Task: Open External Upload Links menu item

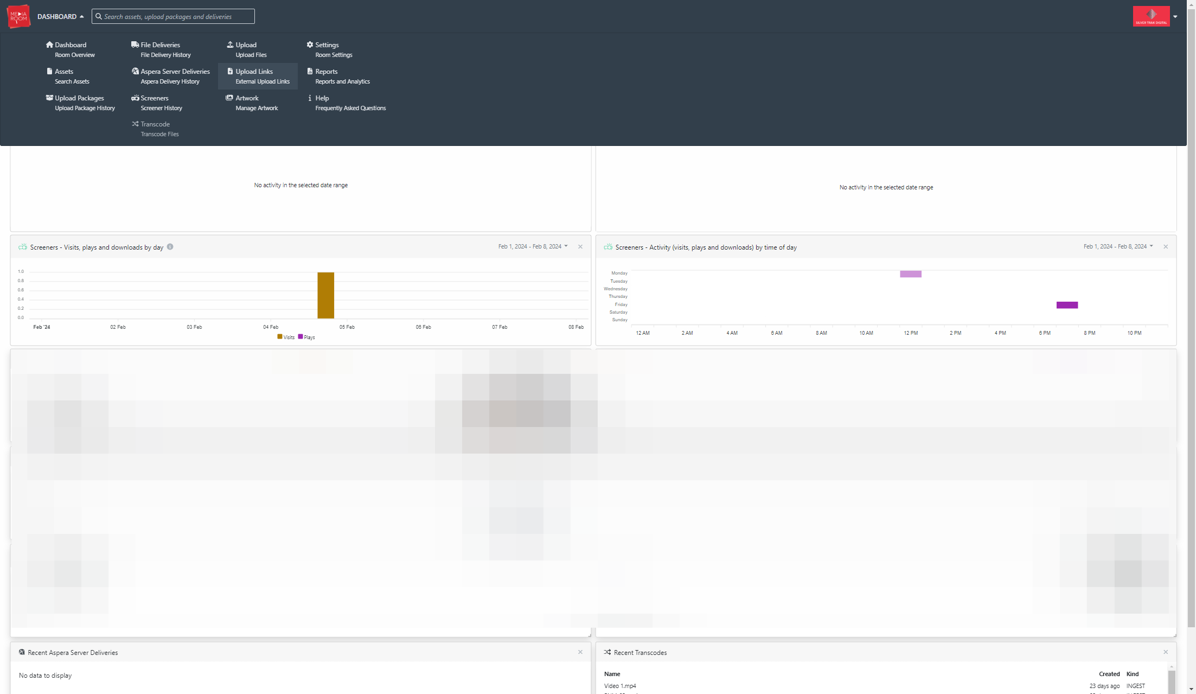Action: pyautogui.click(x=263, y=81)
